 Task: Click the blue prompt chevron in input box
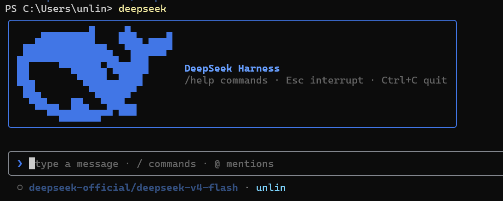pyautogui.click(x=20, y=163)
